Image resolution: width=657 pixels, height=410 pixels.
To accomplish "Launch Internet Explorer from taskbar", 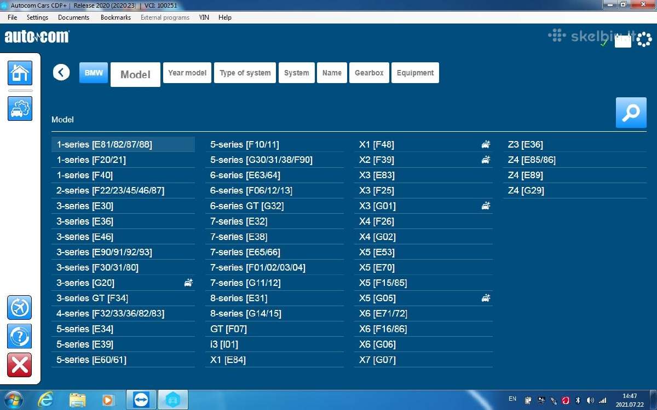I will 46,400.
